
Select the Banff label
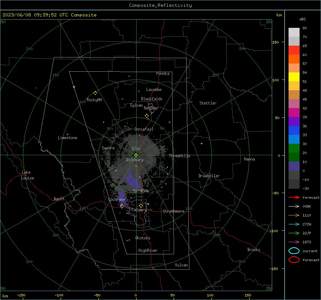[x=59, y=199]
